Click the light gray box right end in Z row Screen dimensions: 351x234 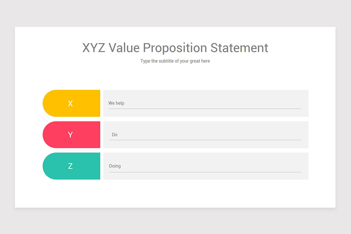[305, 166]
